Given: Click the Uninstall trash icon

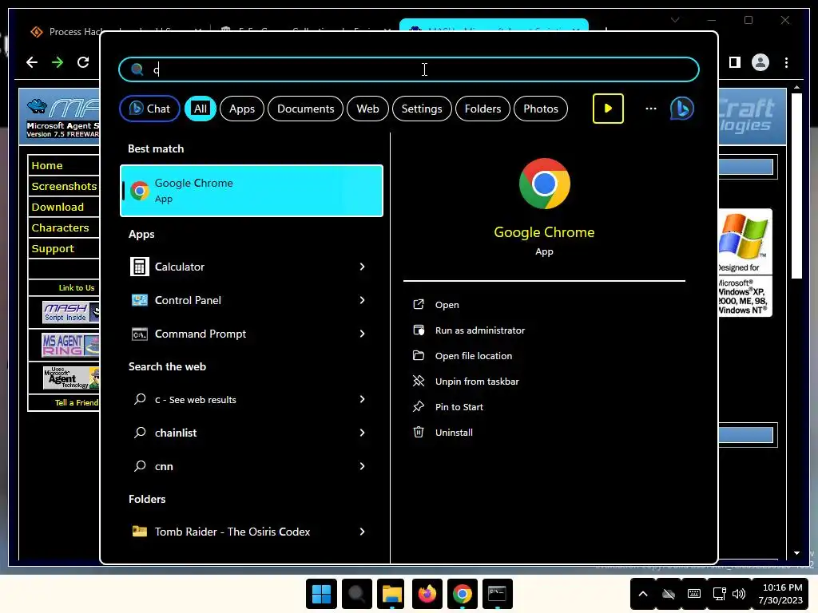Looking at the screenshot, I should point(419,432).
